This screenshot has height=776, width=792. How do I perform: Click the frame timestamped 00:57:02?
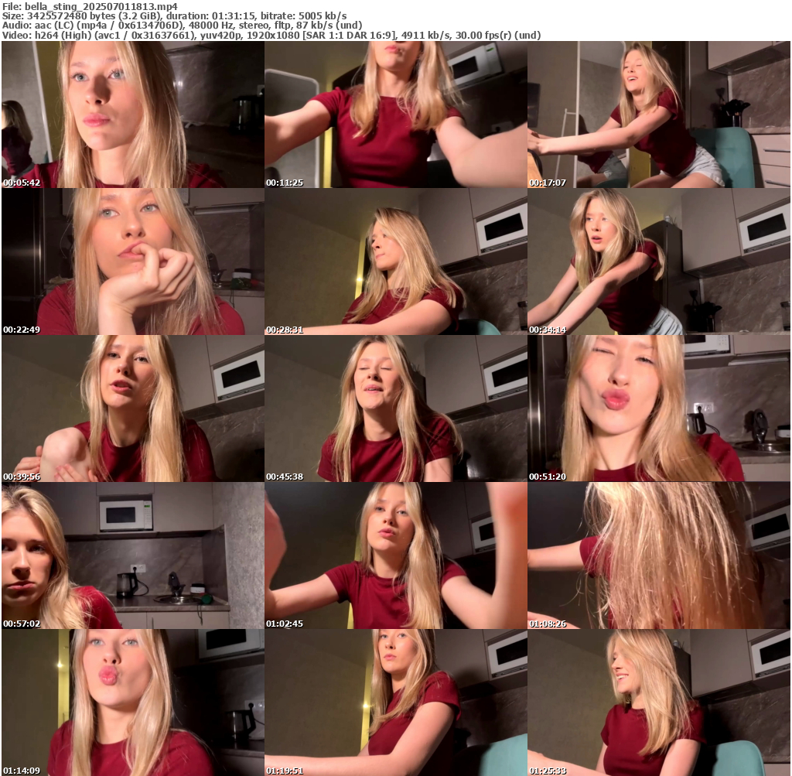tap(132, 556)
